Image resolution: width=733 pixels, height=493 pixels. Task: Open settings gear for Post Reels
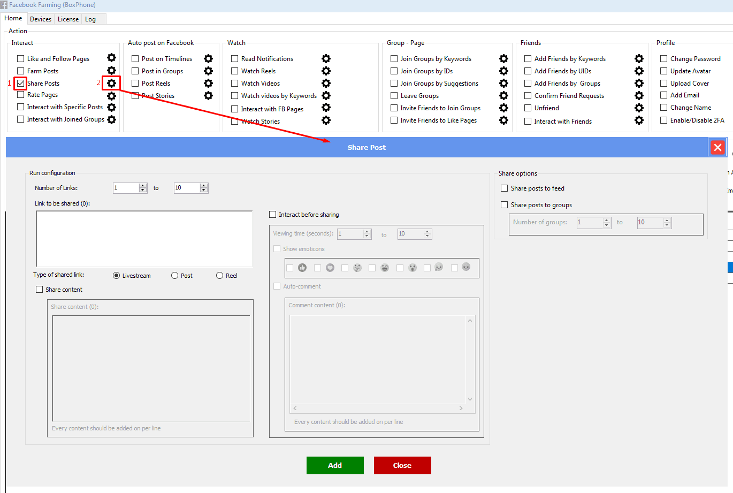tap(208, 83)
